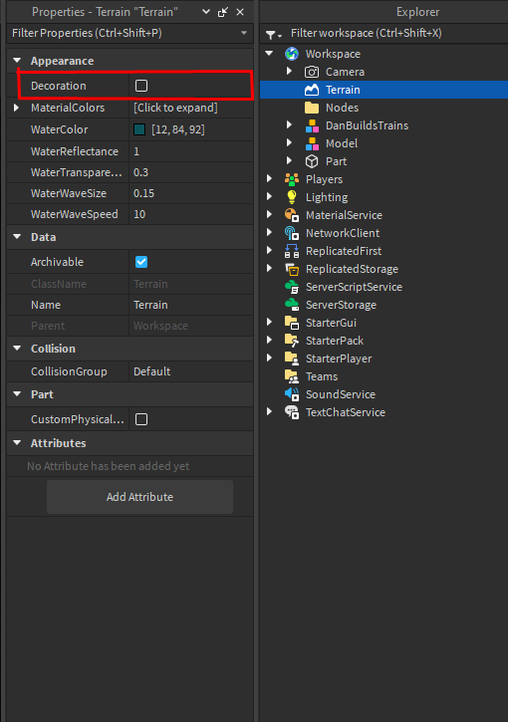Expand the Lighting service node
This screenshot has width=508, height=722.
pos(269,196)
